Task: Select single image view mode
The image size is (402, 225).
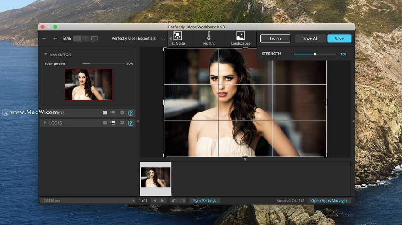Action: [x=77, y=39]
